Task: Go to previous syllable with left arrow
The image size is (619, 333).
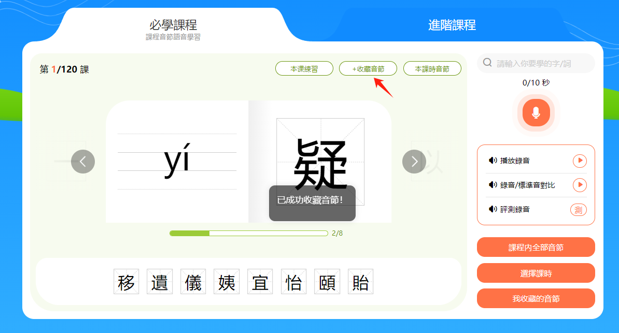Action: [83, 162]
